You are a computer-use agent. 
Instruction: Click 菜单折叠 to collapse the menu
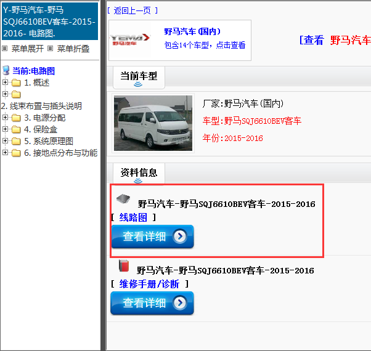click(x=73, y=49)
